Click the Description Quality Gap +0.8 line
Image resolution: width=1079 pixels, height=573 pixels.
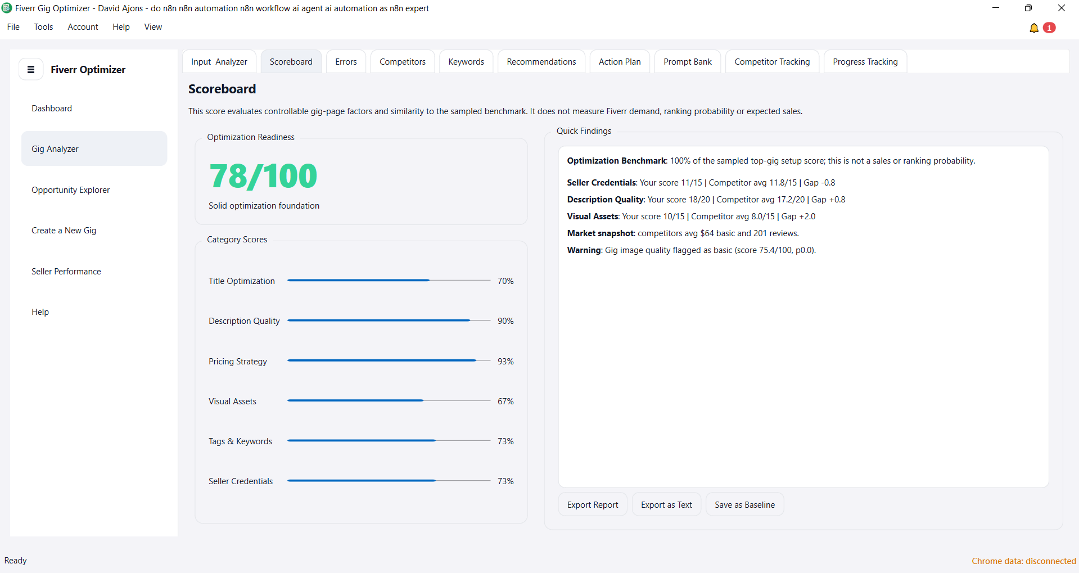(706, 200)
